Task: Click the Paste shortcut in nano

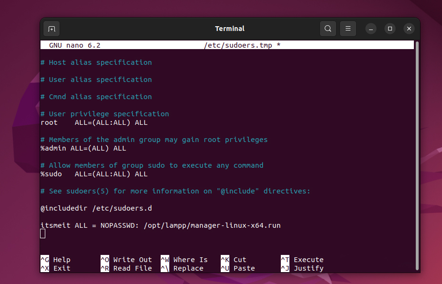Action: (238, 268)
